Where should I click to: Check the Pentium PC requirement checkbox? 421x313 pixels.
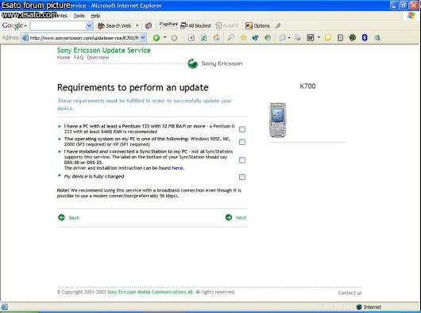(242, 129)
